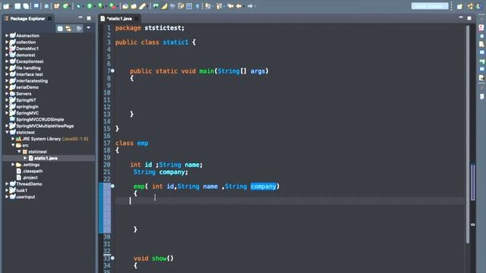Select the .classpath file in tree

click(32, 171)
